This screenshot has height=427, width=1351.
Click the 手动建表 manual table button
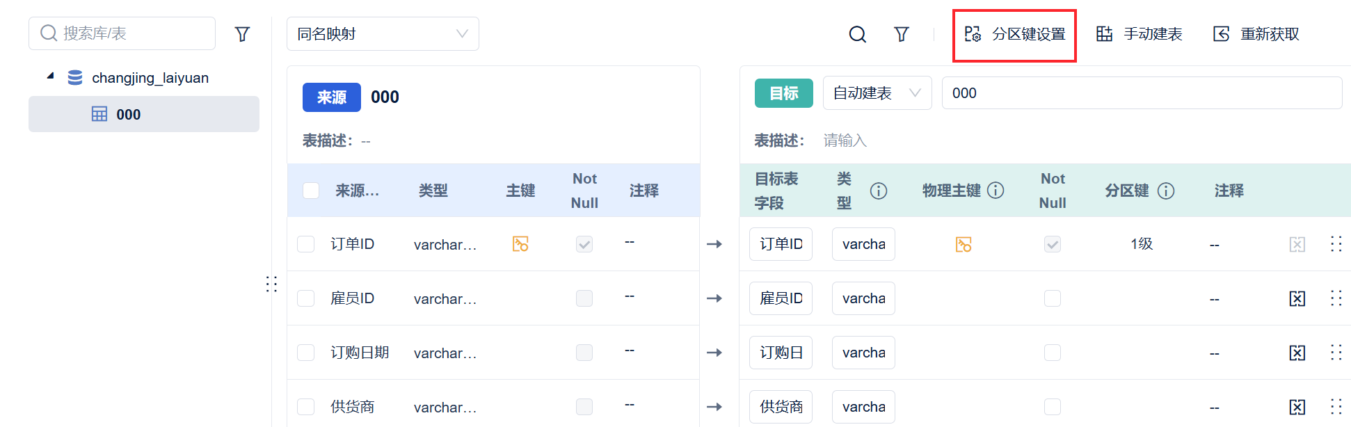tap(1139, 34)
